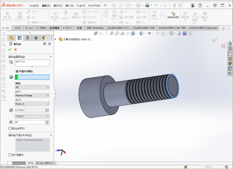Switch to the SOLIDWORKS CAM tab

click(144, 28)
